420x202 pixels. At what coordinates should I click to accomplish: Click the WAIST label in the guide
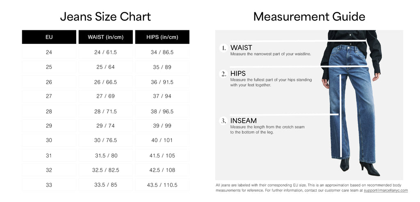point(241,48)
